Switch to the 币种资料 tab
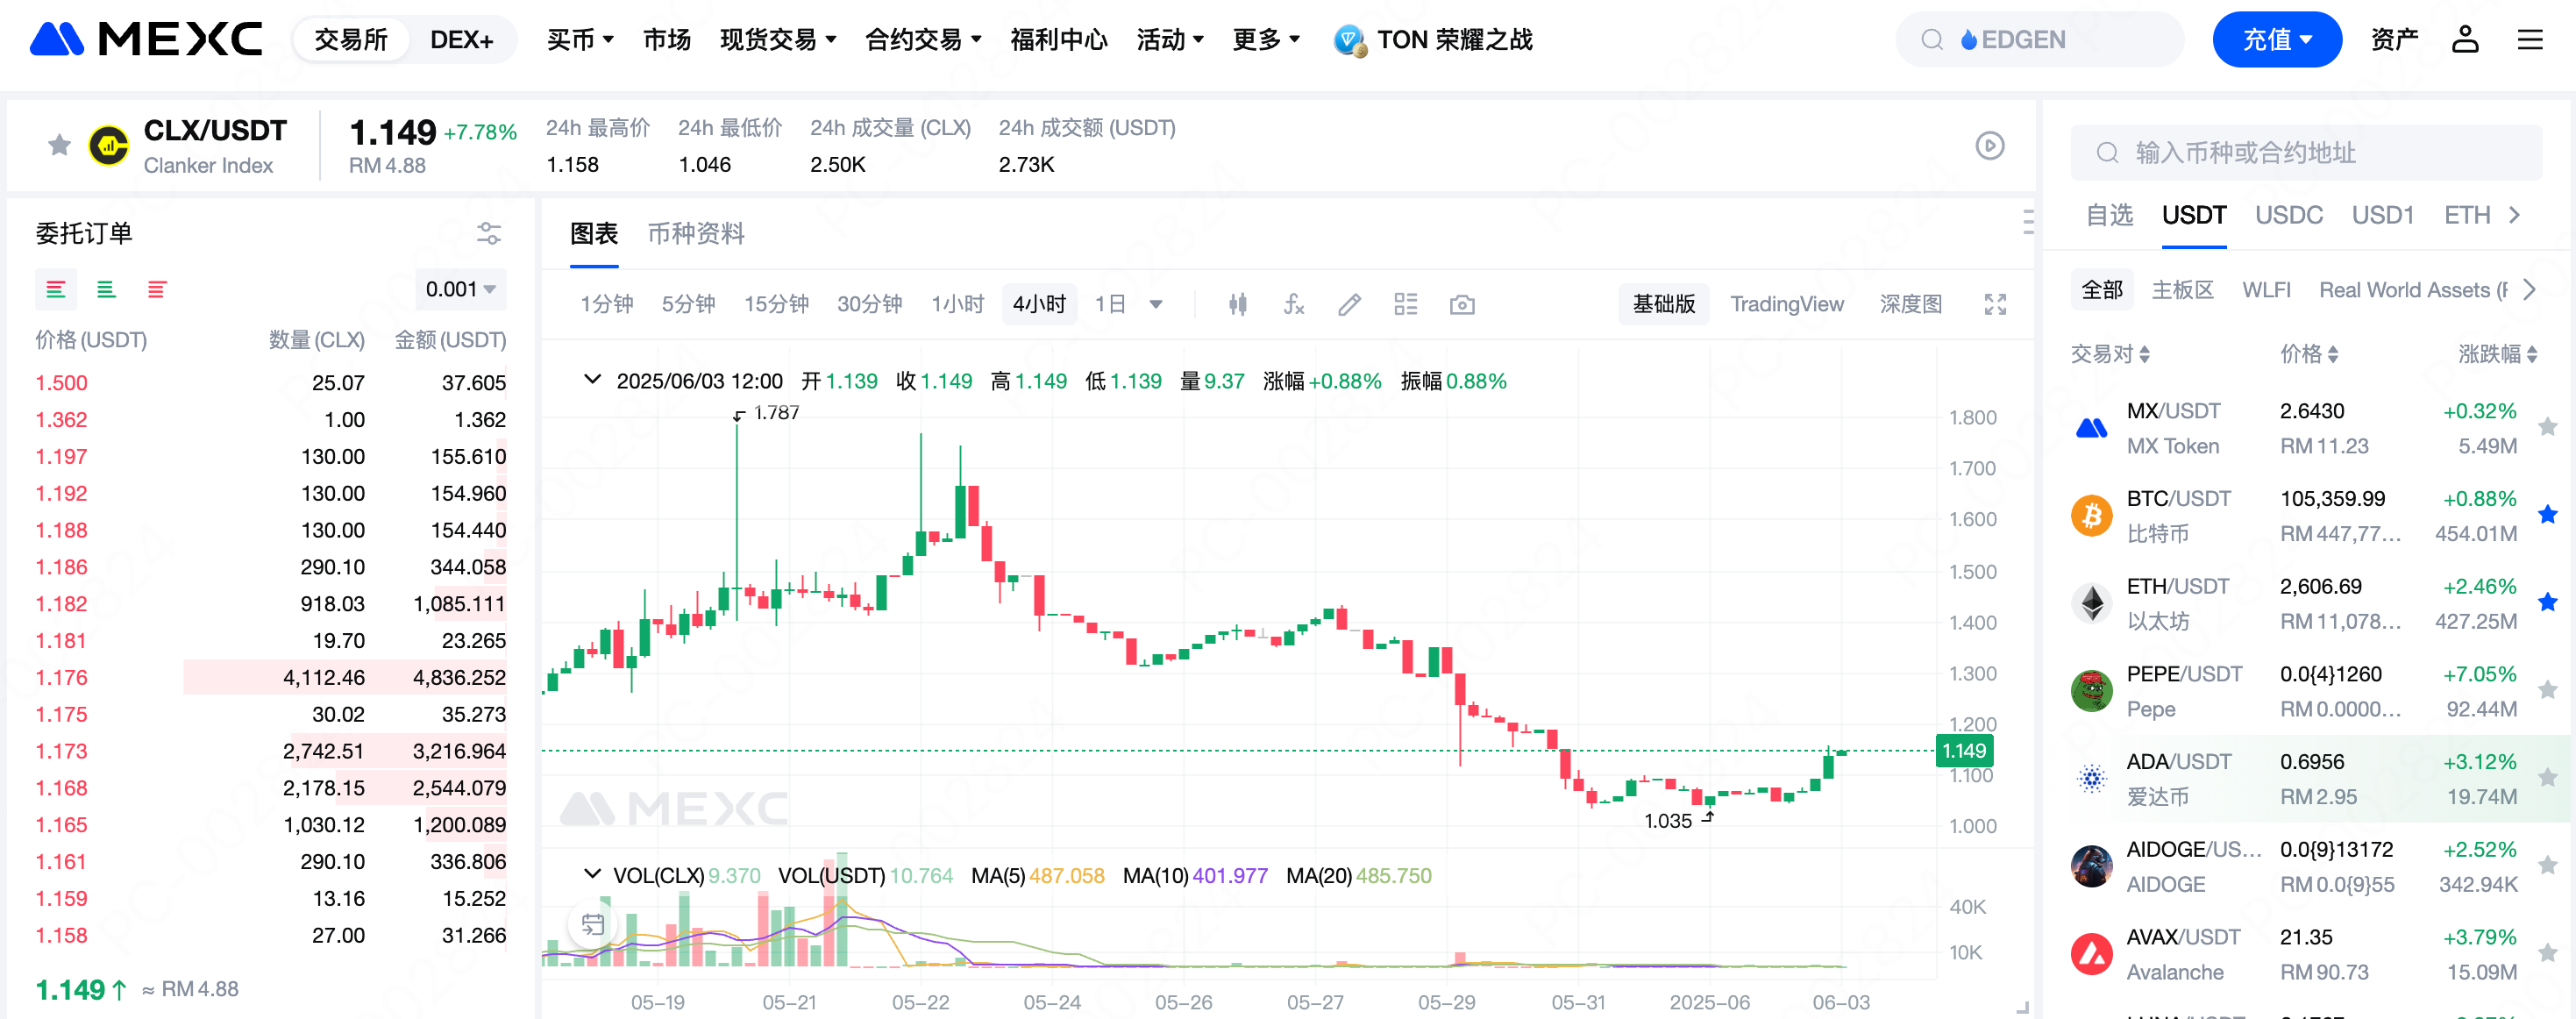 [696, 234]
